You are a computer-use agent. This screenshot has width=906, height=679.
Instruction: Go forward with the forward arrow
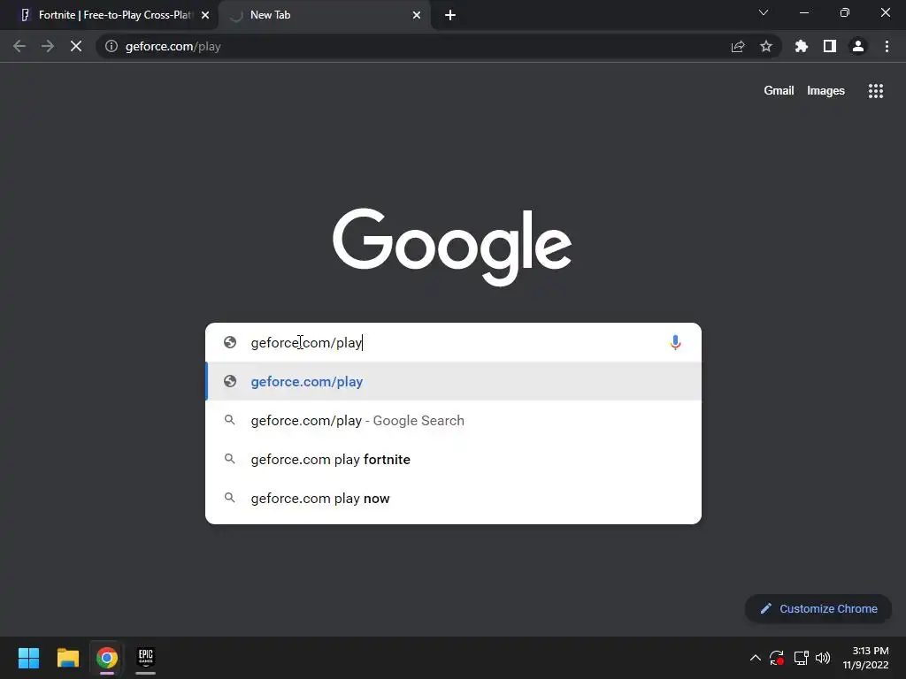[x=48, y=46]
